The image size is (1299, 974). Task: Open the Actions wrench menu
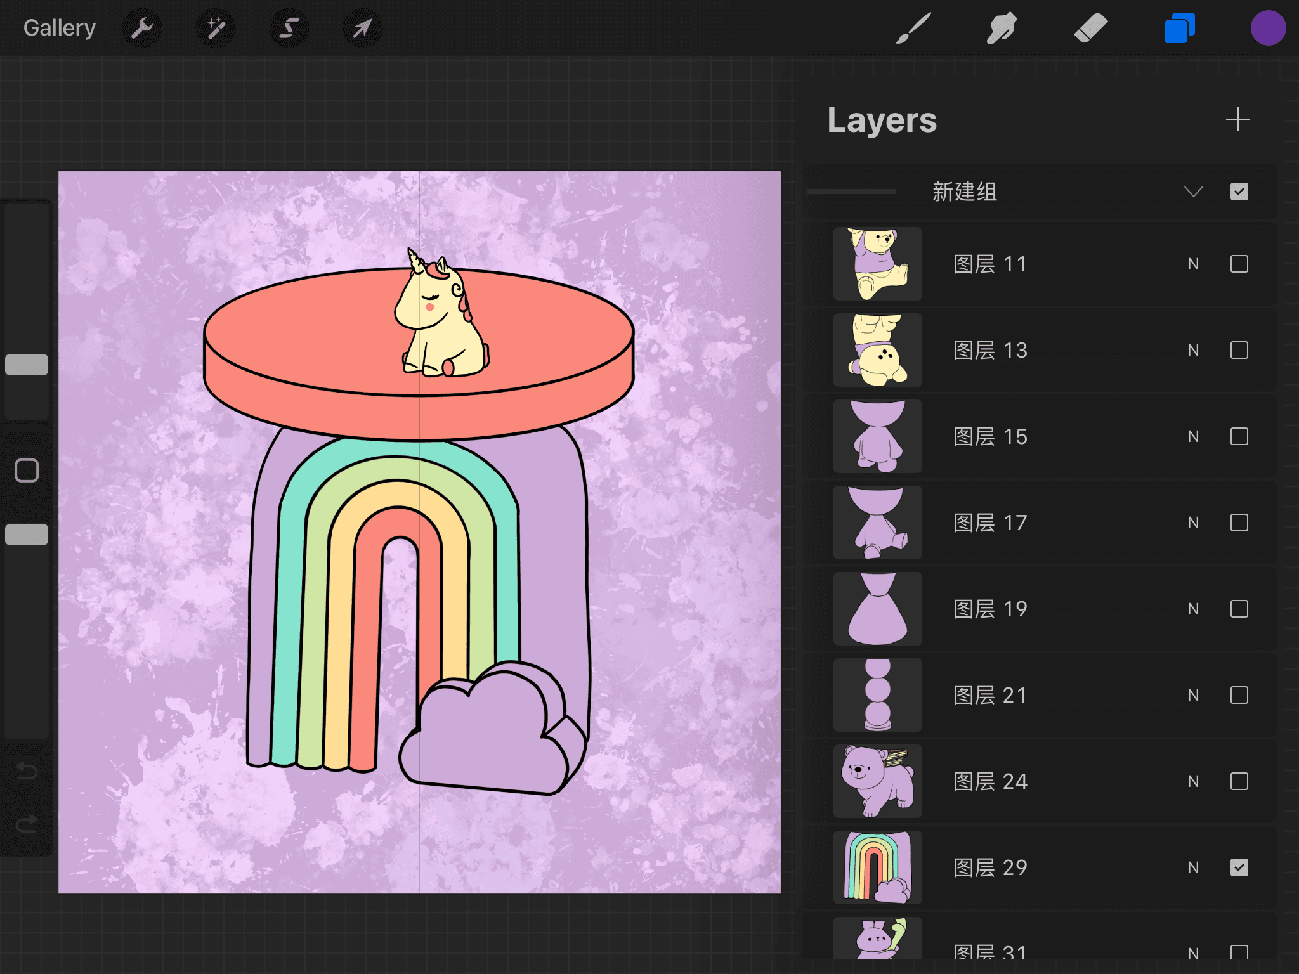pos(142,28)
